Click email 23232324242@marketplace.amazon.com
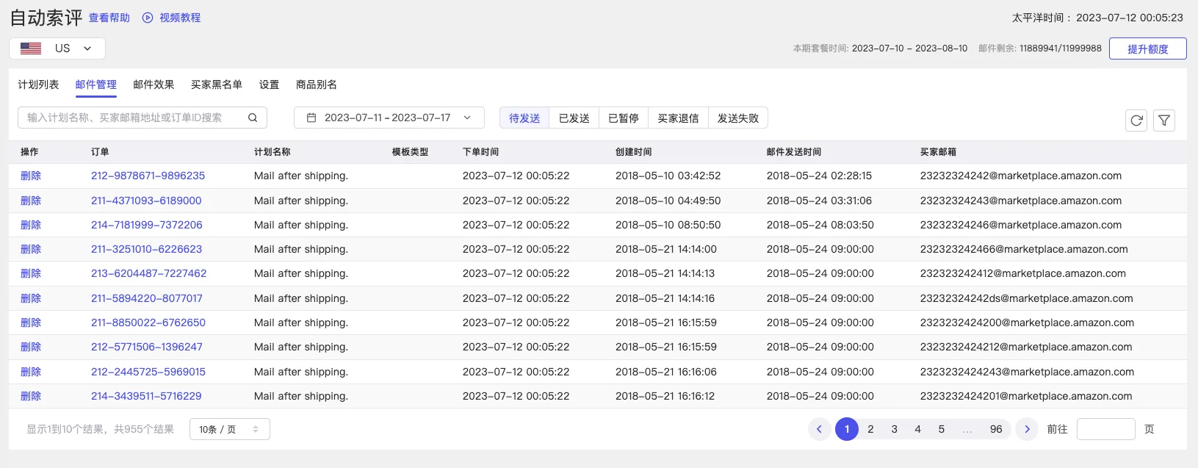This screenshot has width=1198, height=468. click(1021, 176)
